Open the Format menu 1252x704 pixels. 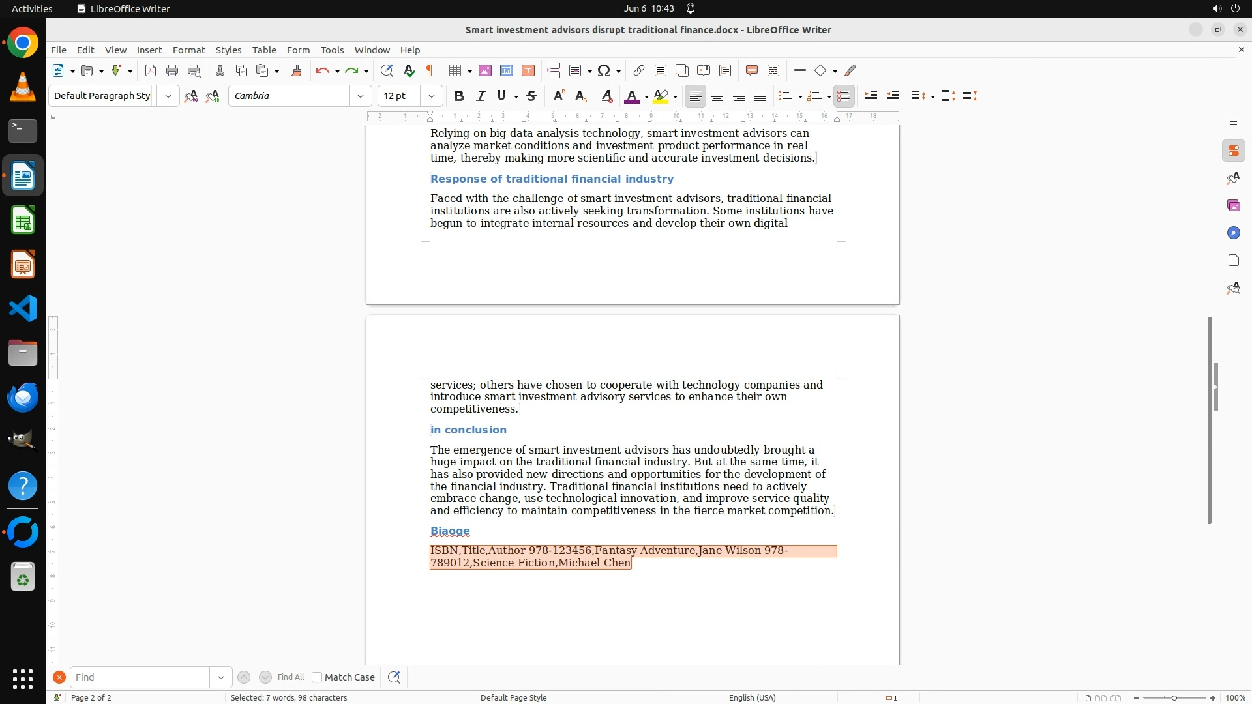(x=188, y=50)
